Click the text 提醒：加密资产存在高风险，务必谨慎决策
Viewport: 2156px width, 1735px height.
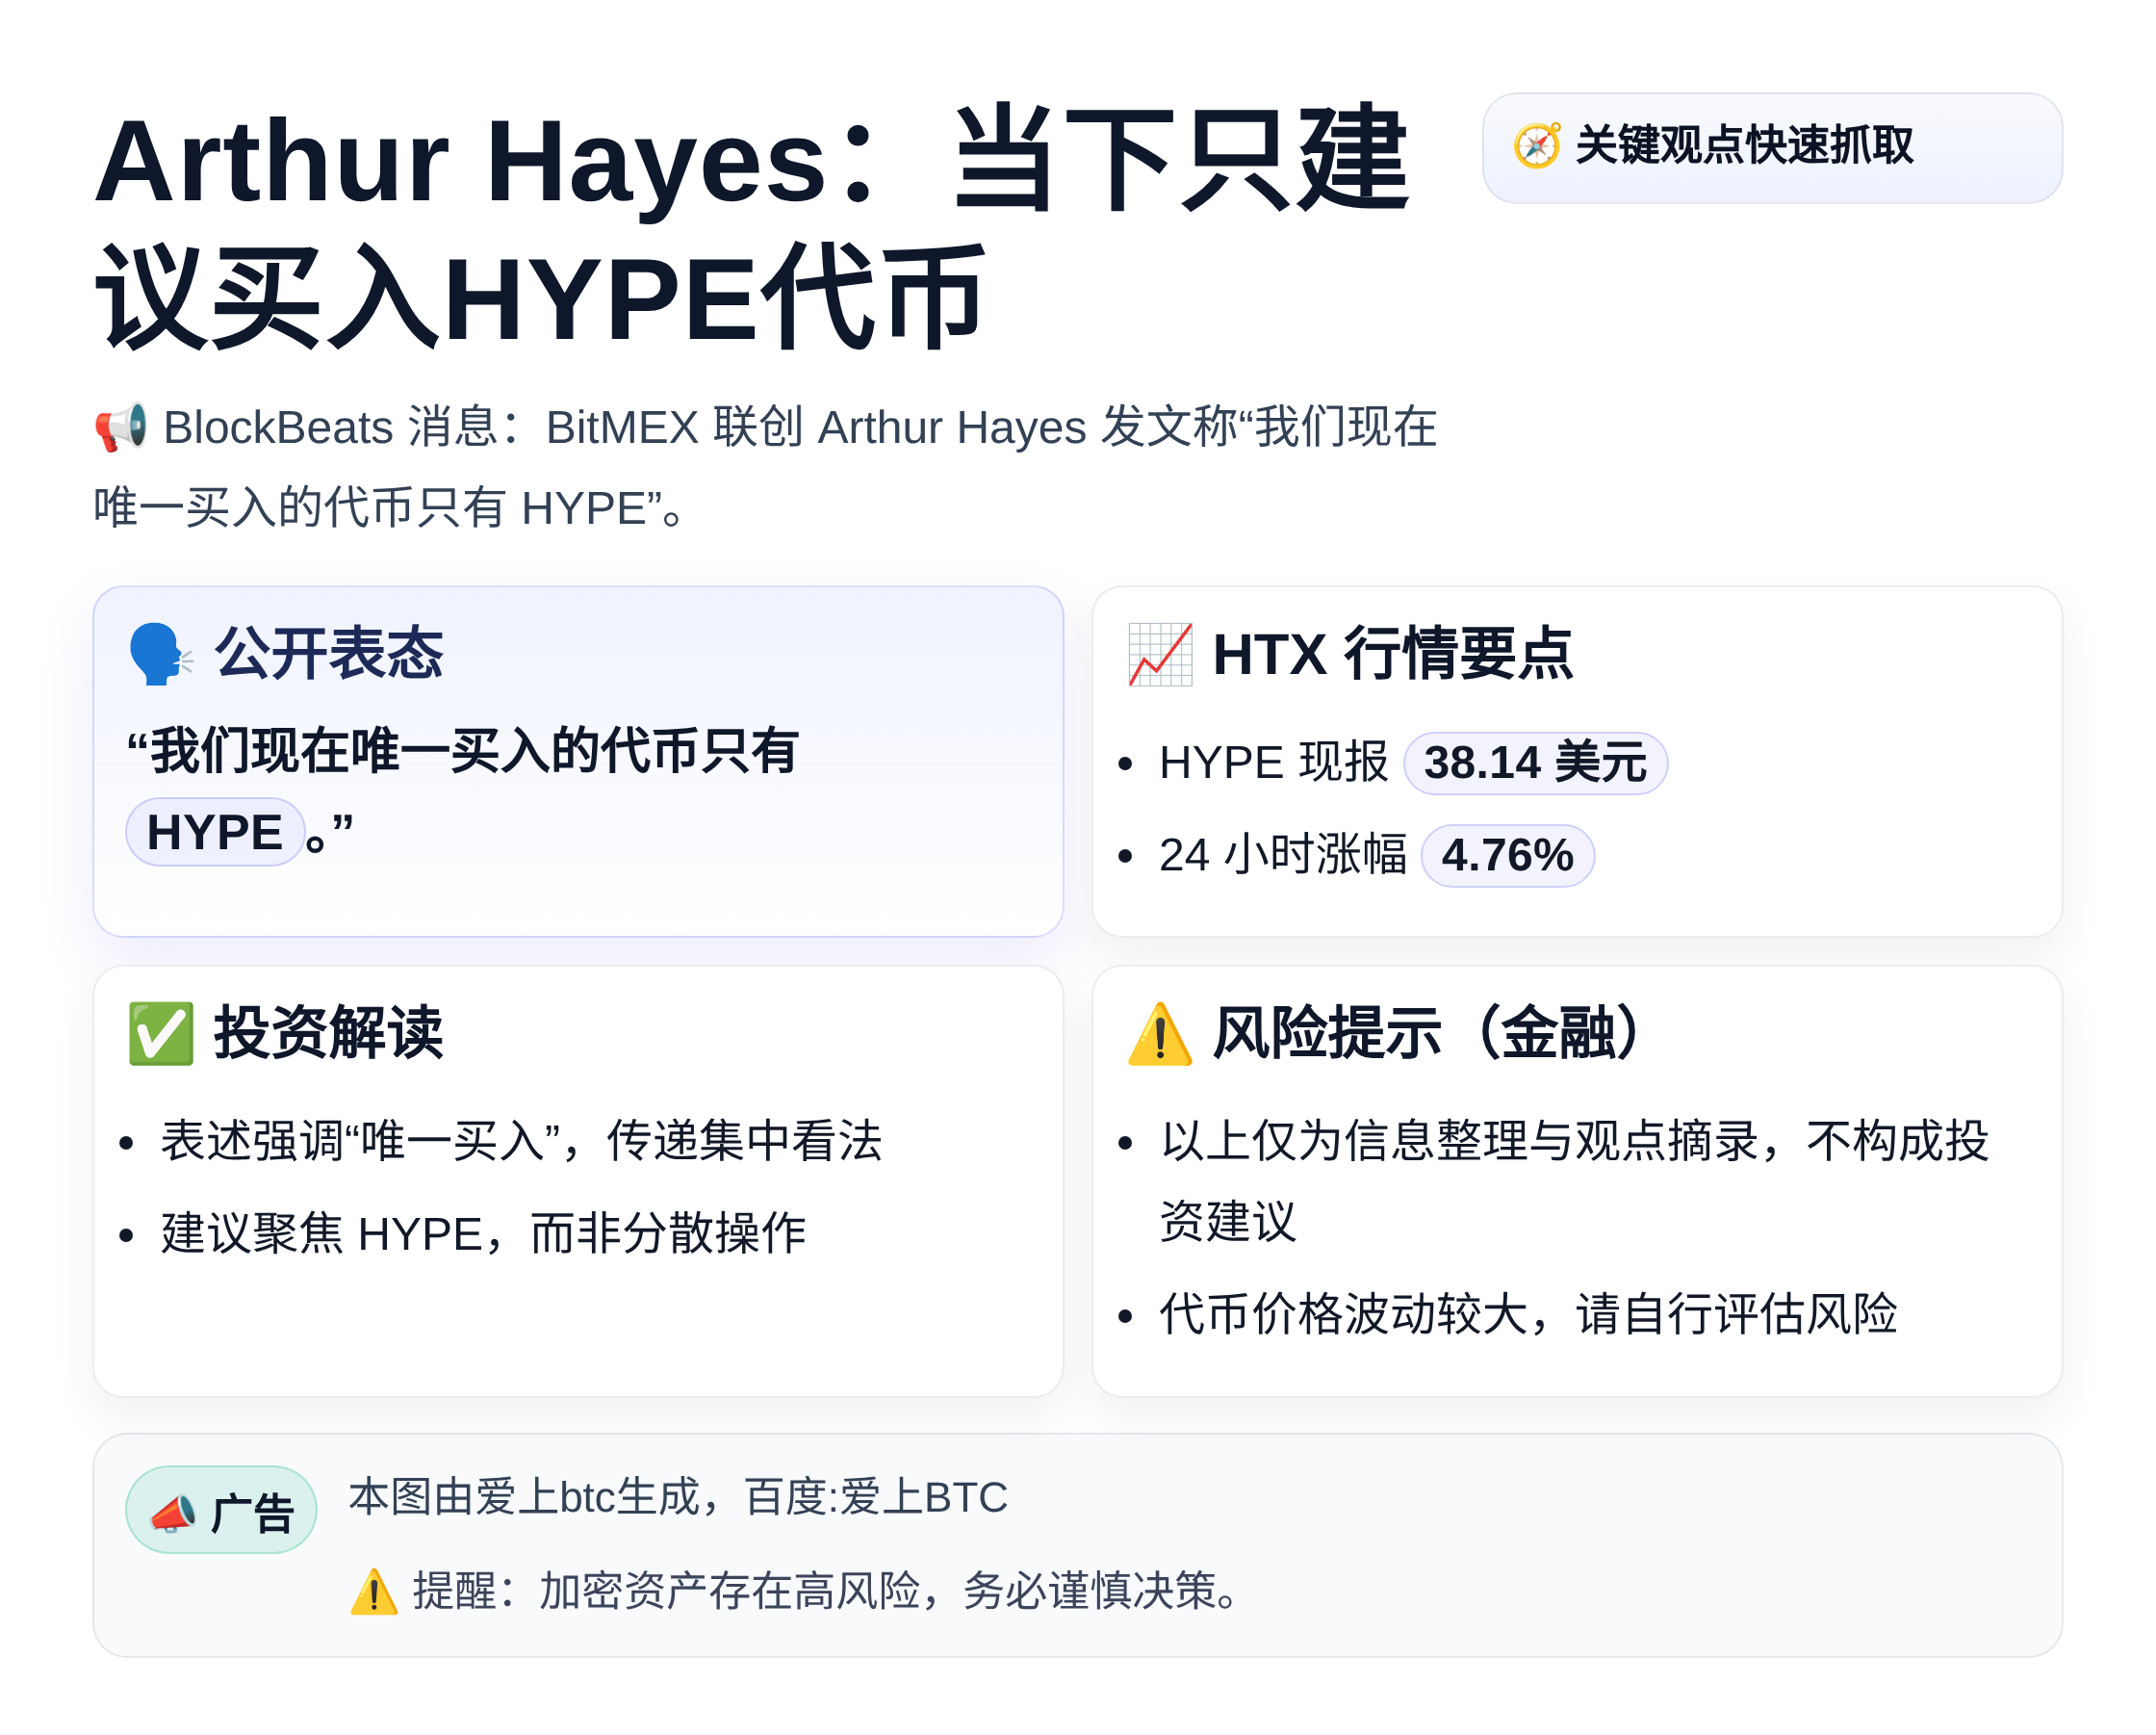pos(827,1591)
